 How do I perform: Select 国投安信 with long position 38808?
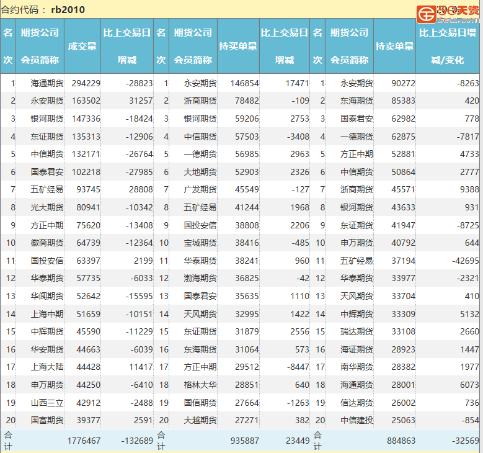[x=200, y=225]
